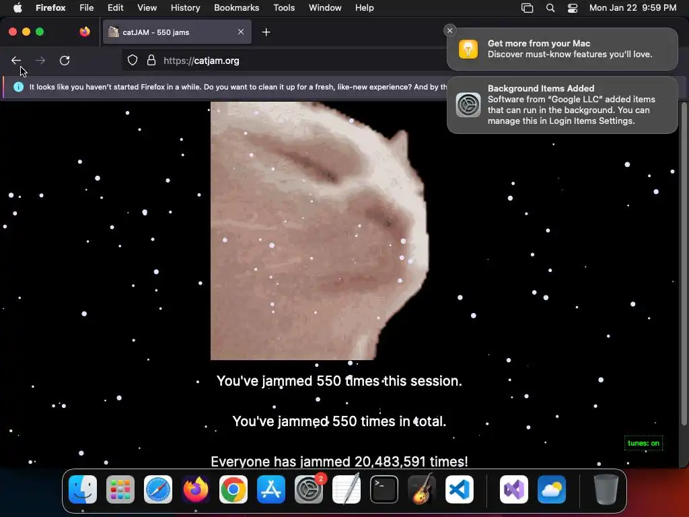Screen dimensions: 689x517
Task: Open the tracking protection shield icon
Action: pyautogui.click(x=133, y=61)
